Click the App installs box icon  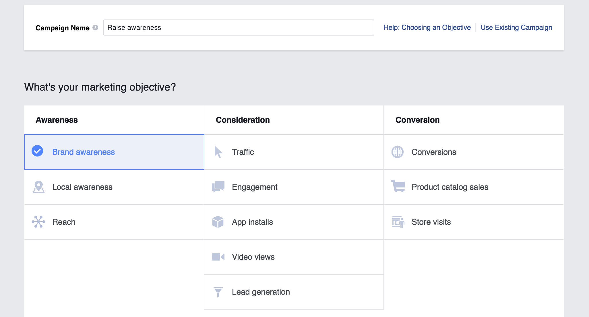(218, 222)
